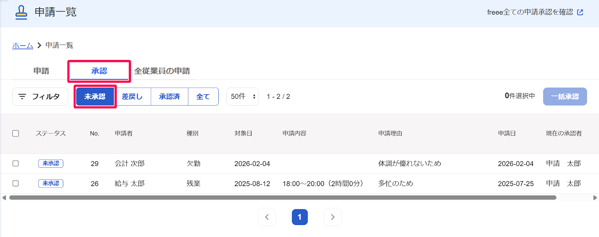
Task: Click request number 26 cell
Action: (x=95, y=183)
